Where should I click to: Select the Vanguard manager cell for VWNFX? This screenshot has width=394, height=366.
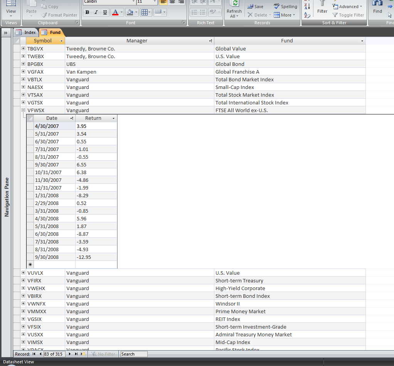click(x=140, y=304)
